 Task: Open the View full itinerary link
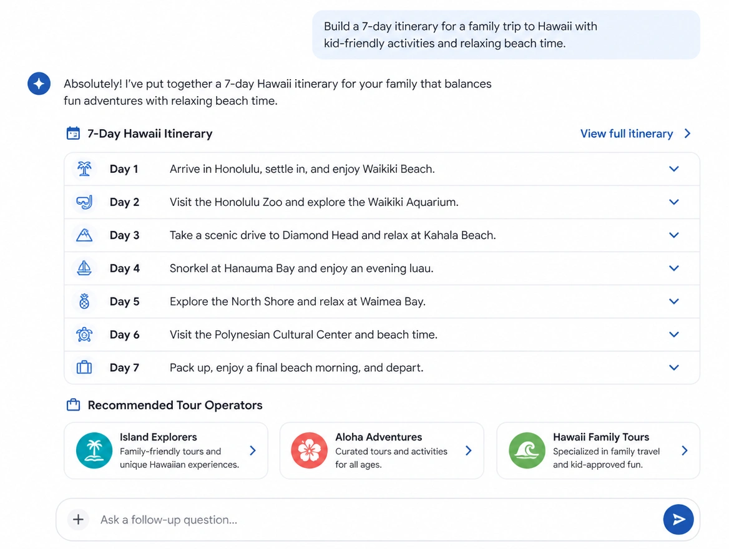click(x=626, y=134)
